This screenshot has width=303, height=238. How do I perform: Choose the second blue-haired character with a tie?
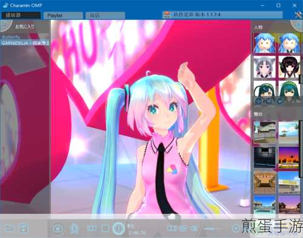pyautogui.click(x=289, y=43)
